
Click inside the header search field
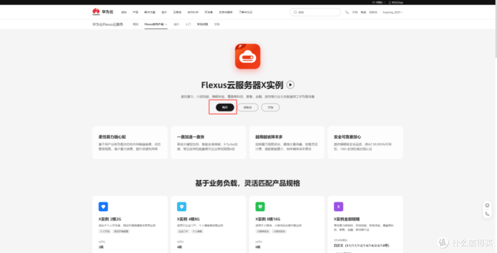[315, 12]
